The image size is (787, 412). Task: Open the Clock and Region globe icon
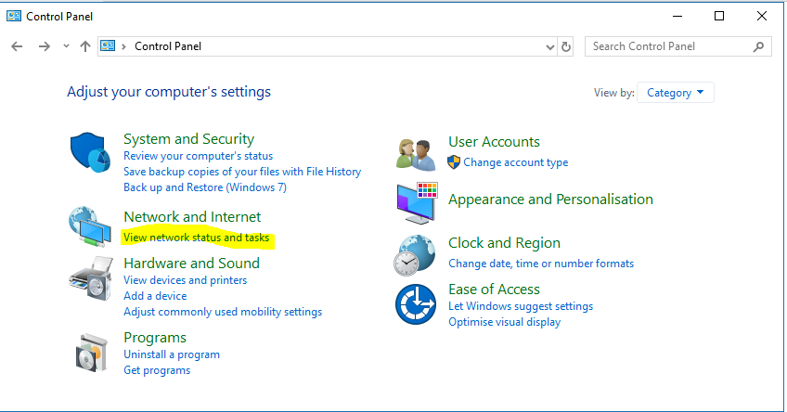[x=415, y=255]
